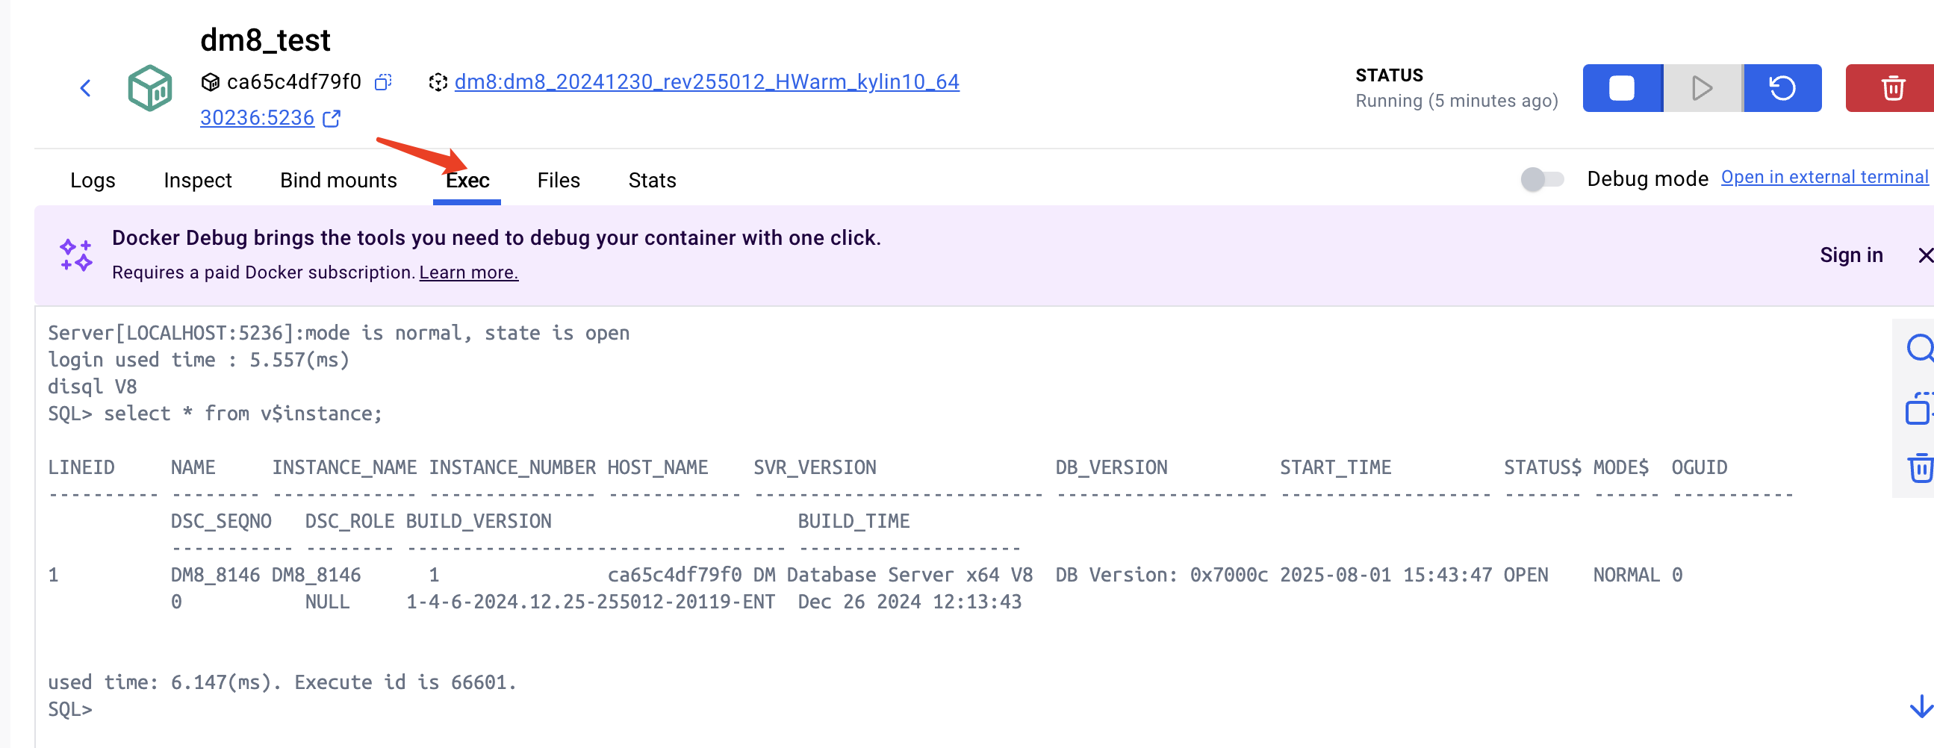Switch to the Inspect tab
This screenshot has width=1934, height=748.
[197, 181]
